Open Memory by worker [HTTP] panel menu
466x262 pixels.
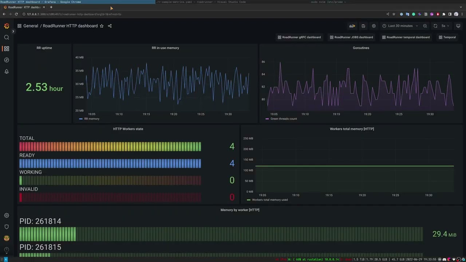click(x=240, y=210)
